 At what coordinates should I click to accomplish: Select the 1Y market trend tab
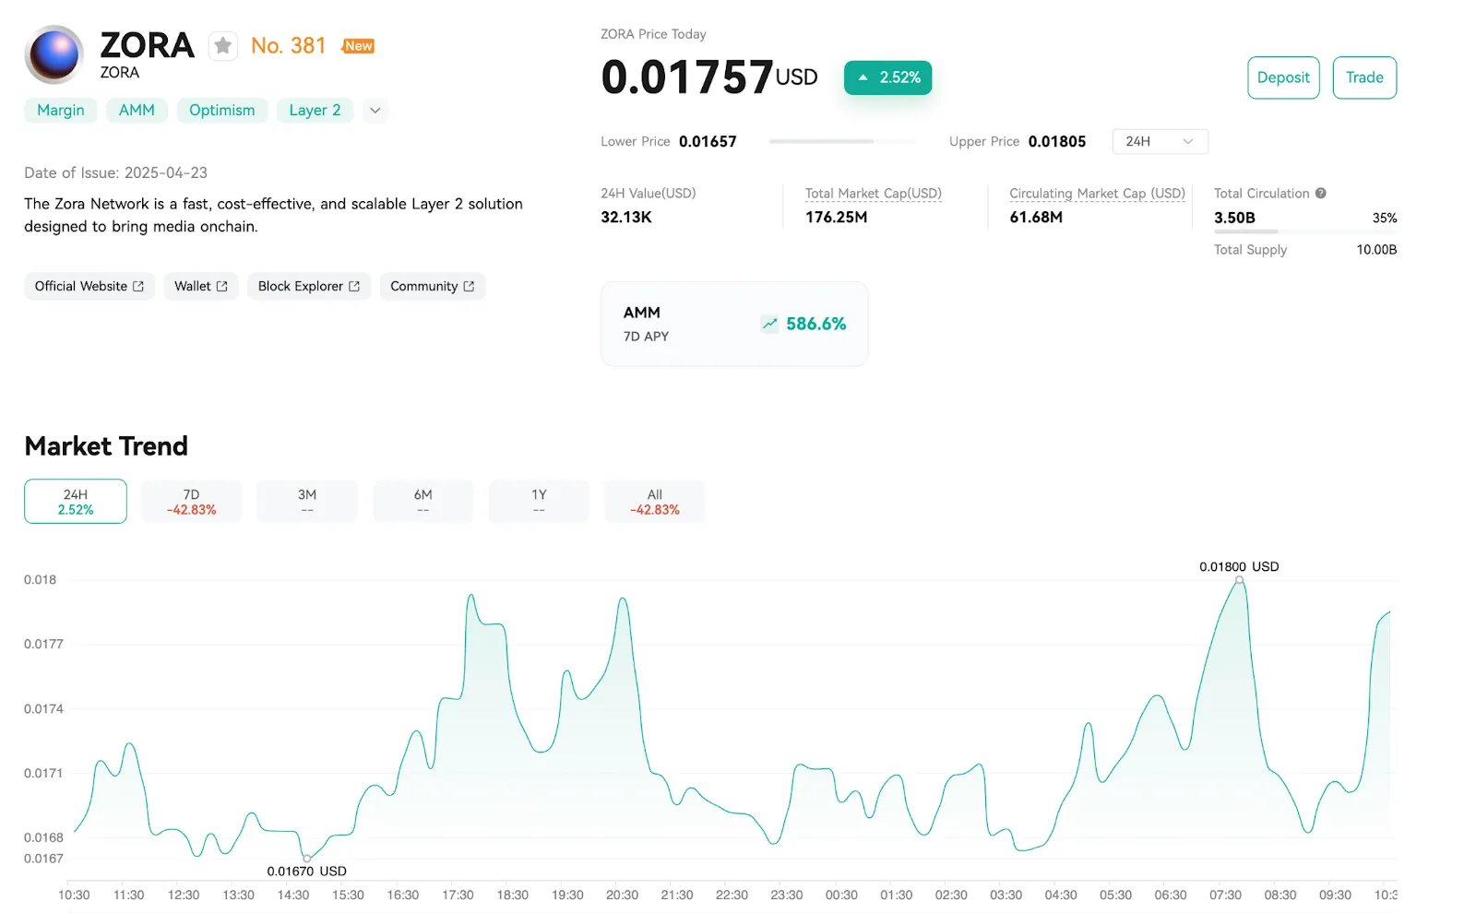click(539, 502)
